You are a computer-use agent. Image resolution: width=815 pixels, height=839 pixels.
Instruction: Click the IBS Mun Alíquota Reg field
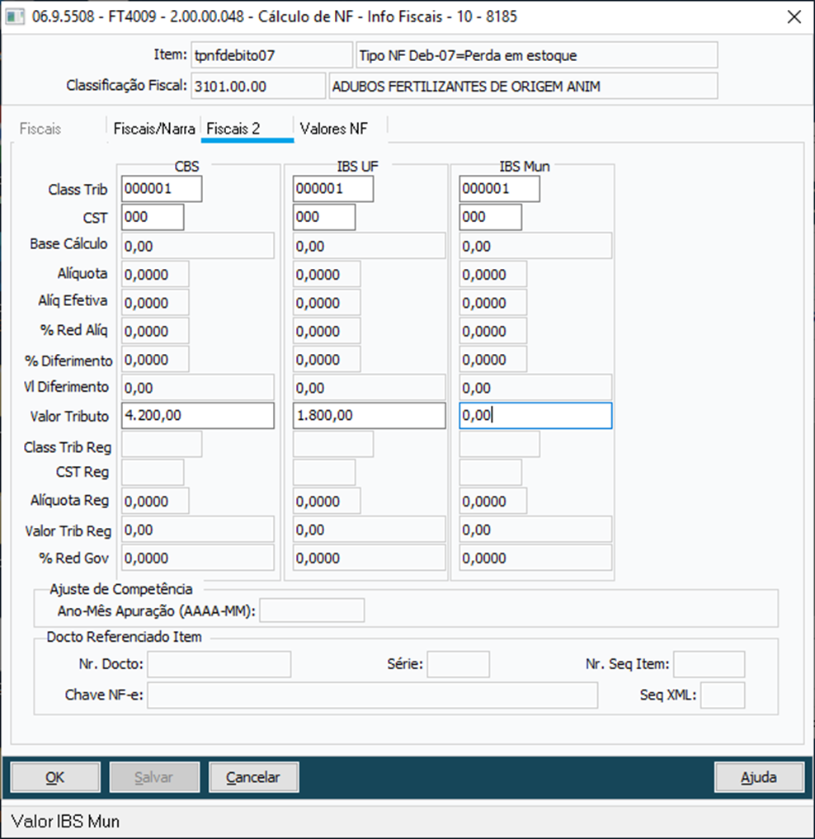tap(492, 501)
